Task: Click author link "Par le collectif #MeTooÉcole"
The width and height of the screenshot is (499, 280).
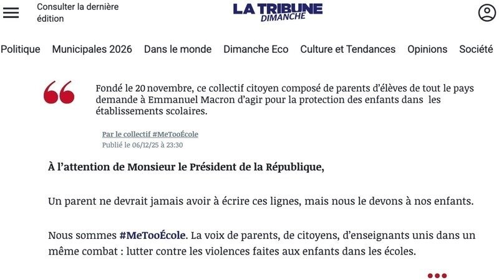Action: (150, 134)
